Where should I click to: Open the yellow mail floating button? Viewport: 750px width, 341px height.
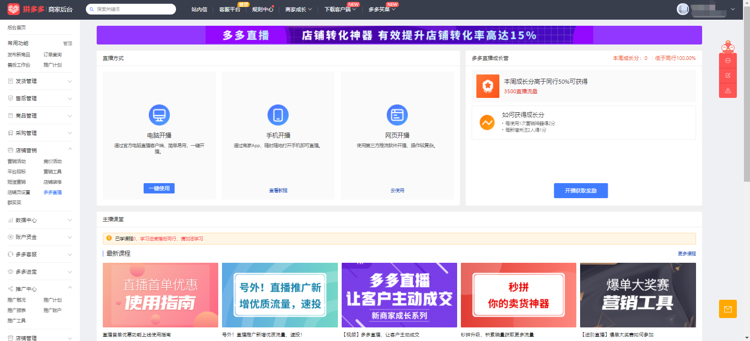728,309
